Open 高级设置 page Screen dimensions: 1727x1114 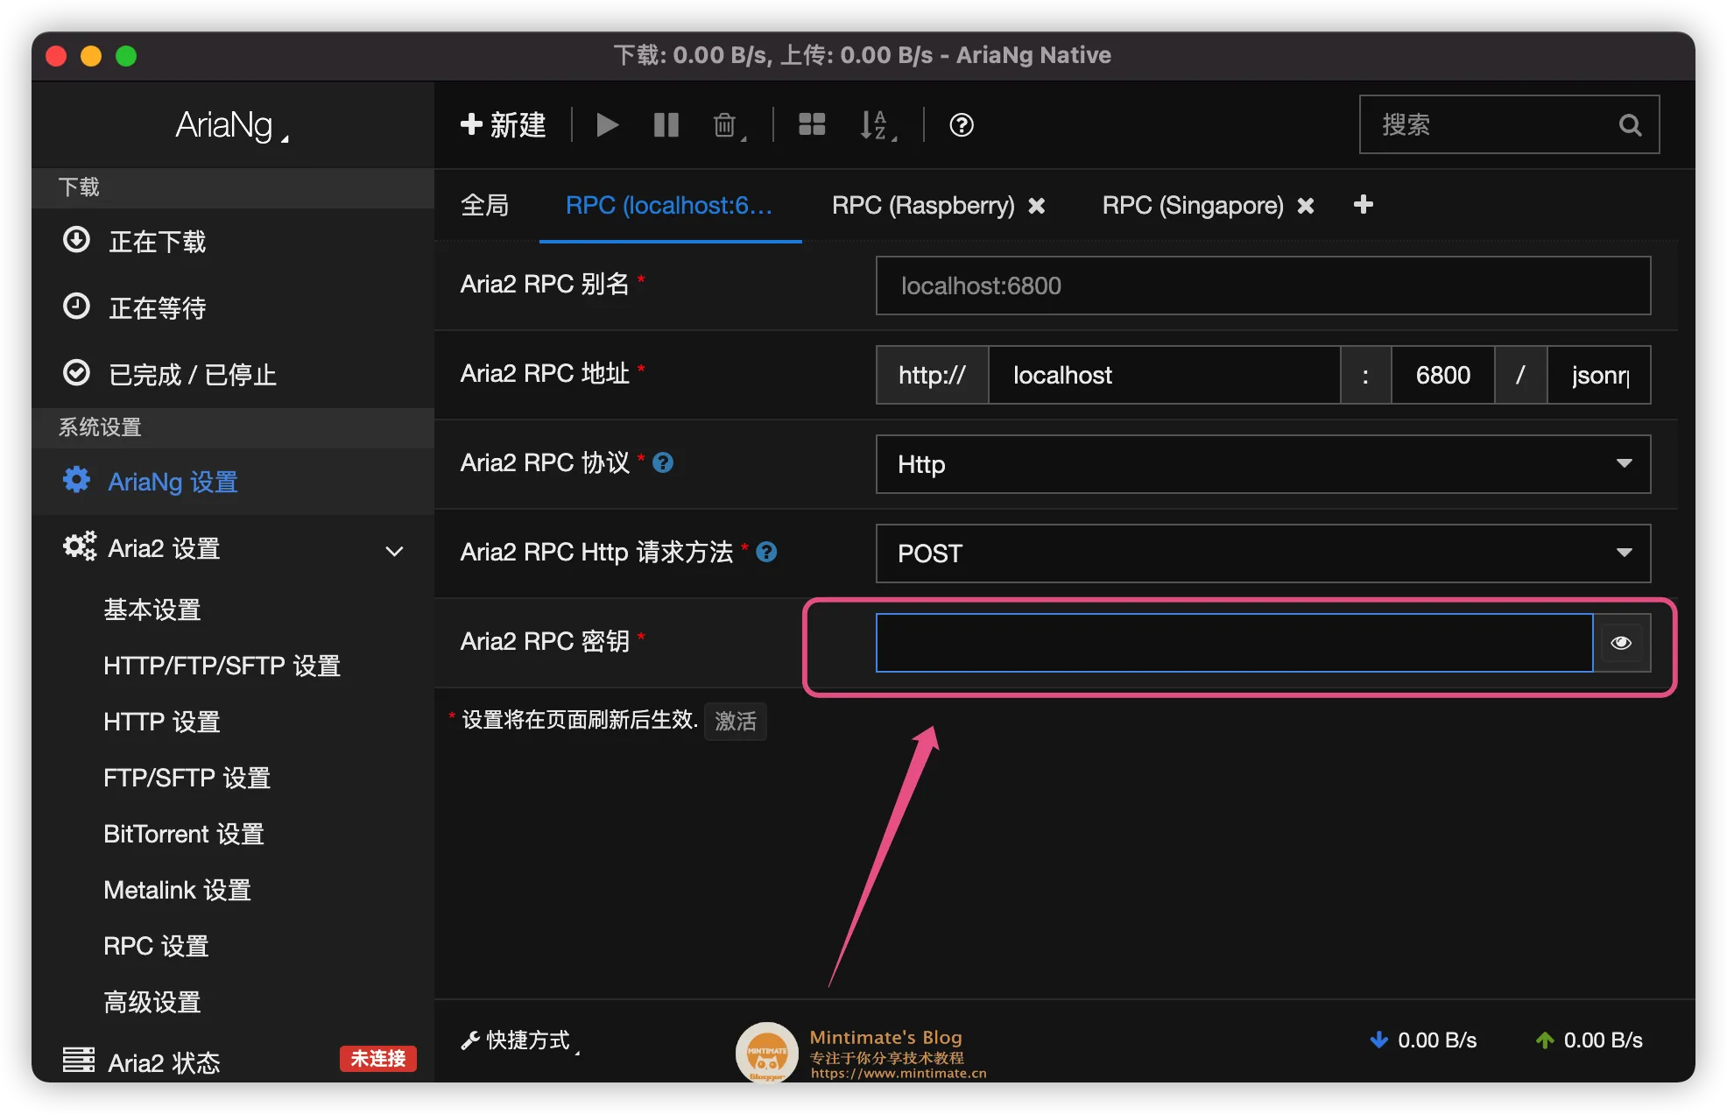tap(152, 1002)
